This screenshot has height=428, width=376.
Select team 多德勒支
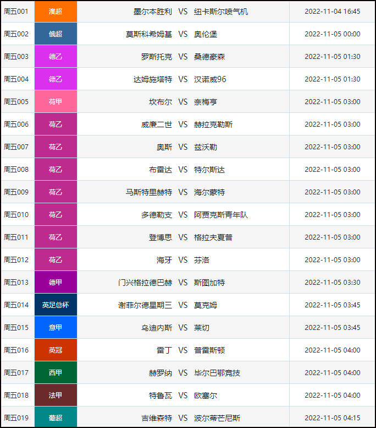[x=157, y=215]
